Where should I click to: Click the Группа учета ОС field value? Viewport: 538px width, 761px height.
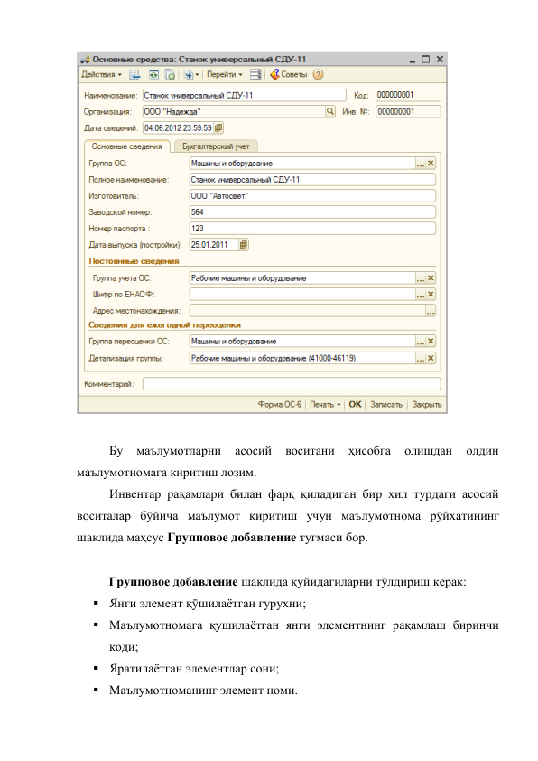point(302,278)
